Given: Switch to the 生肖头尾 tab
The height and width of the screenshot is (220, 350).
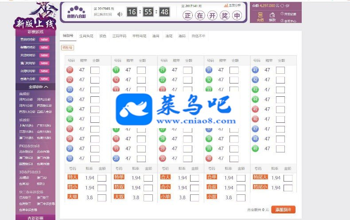Looking at the screenshot, I should (x=86, y=36).
